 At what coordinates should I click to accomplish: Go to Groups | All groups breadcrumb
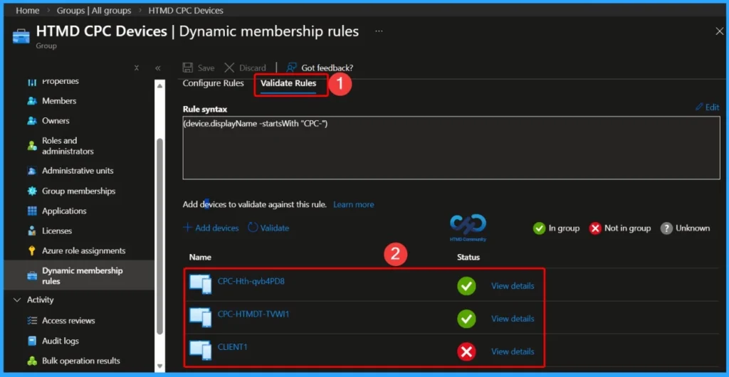pyautogui.click(x=94, y=10)
